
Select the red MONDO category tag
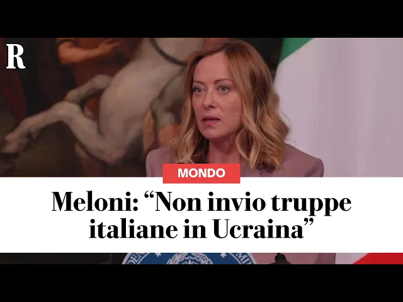(201, 174)
